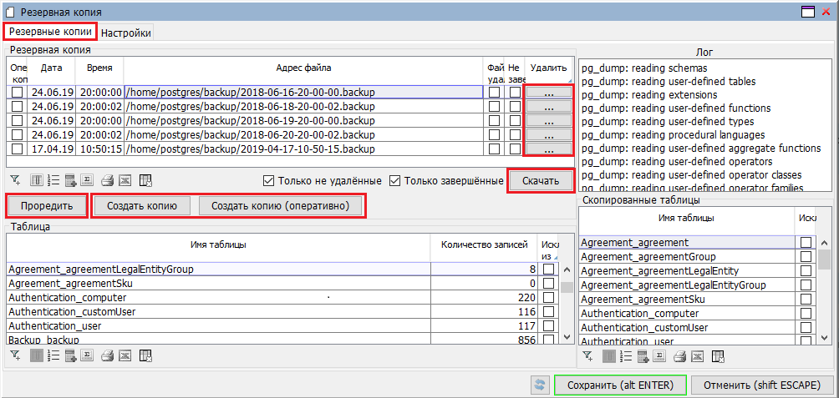Click the filter icon under the backup list
The height and width of the screenshot is (398, 839).
click(x=15, y=180)
